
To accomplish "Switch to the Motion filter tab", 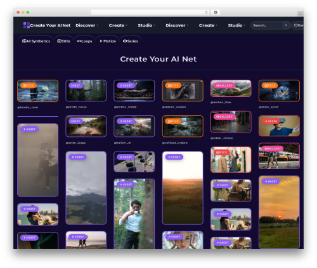I will click(x=108, y=41).
